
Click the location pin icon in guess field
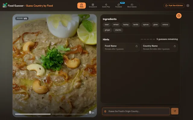[105, 111]
